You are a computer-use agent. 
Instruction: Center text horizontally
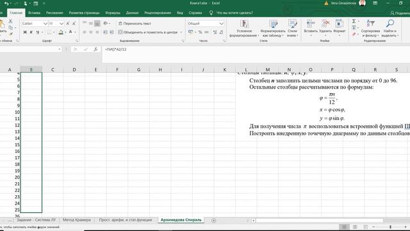(91, 32)
